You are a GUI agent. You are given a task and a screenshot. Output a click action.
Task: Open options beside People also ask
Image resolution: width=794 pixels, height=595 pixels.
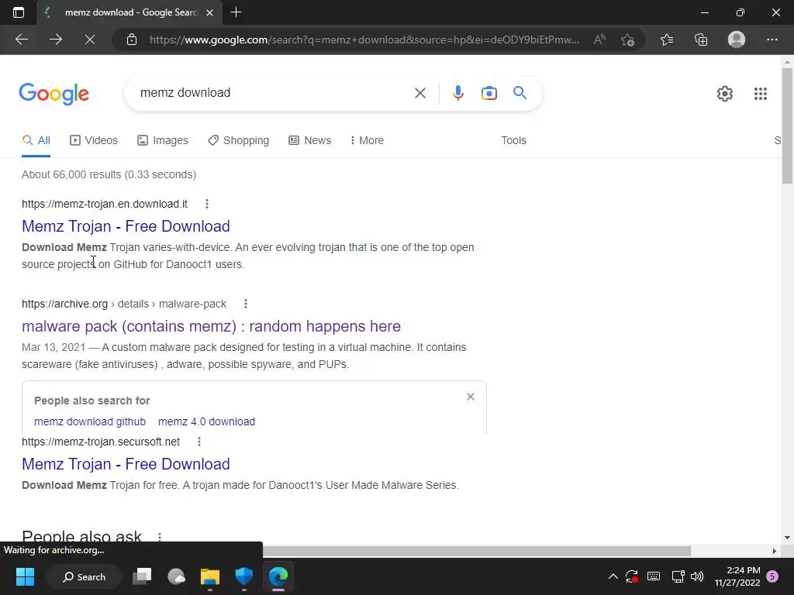(160, 537)
